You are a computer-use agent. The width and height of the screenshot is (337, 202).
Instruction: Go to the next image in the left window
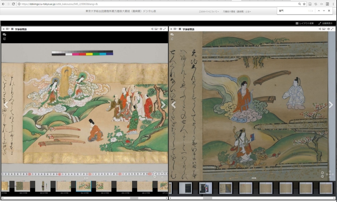coord(163,105)
